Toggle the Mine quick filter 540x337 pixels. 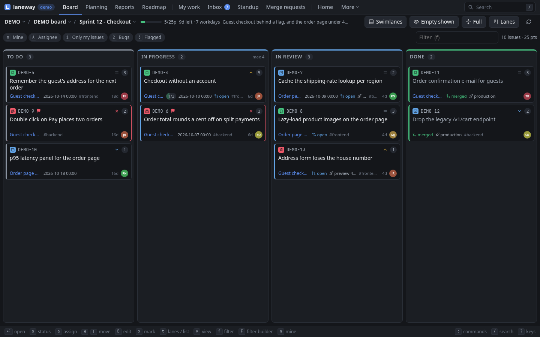(x=15, y=37)
